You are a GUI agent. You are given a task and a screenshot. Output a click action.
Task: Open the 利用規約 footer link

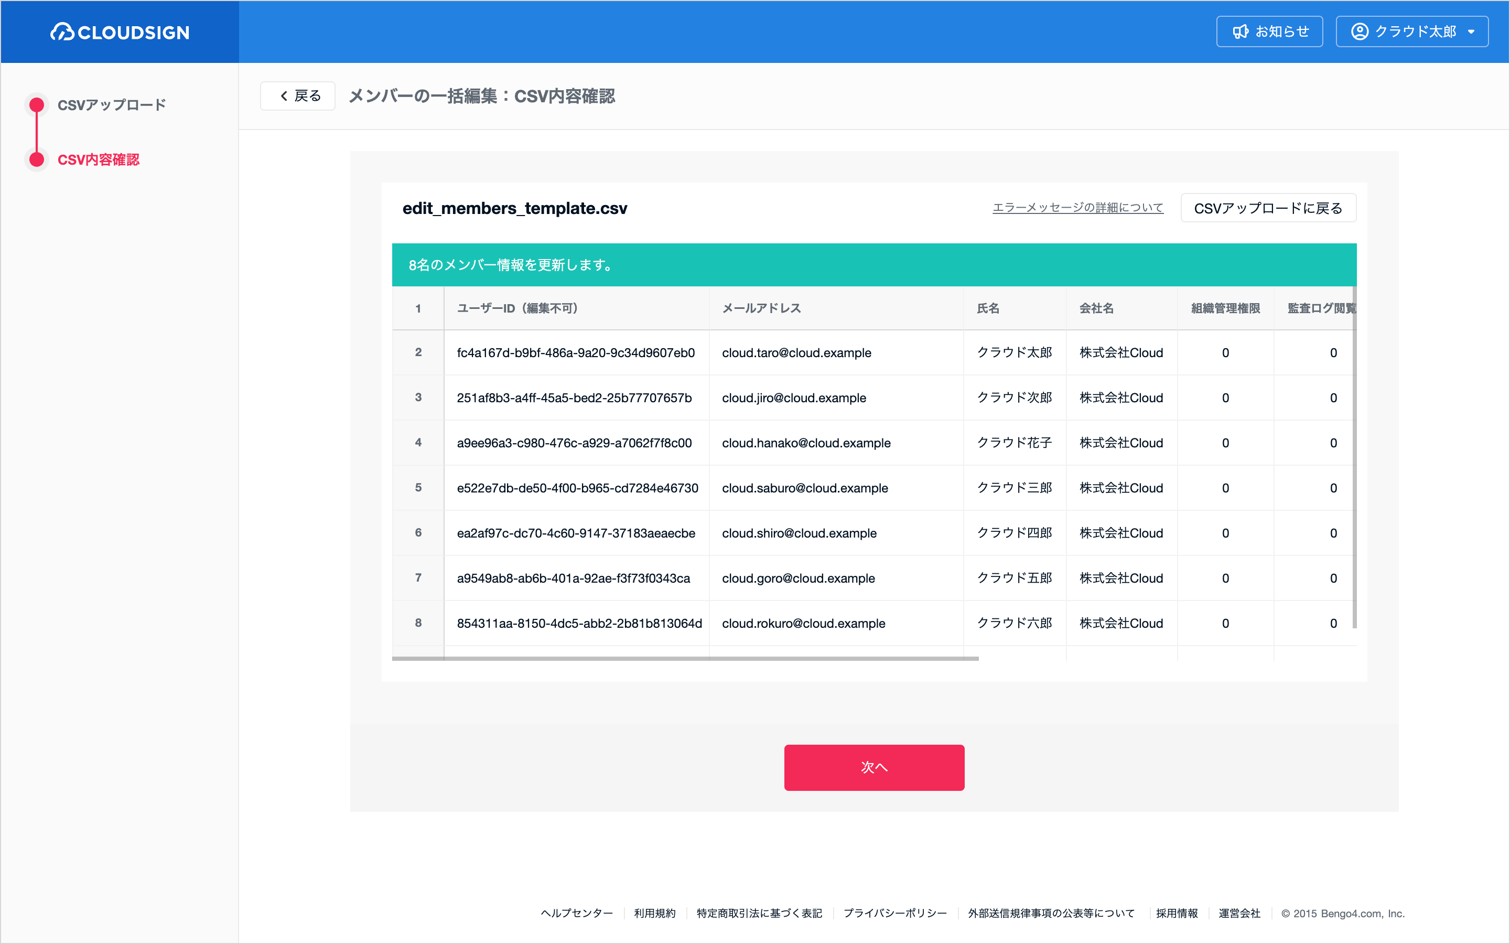coord(654,914)
